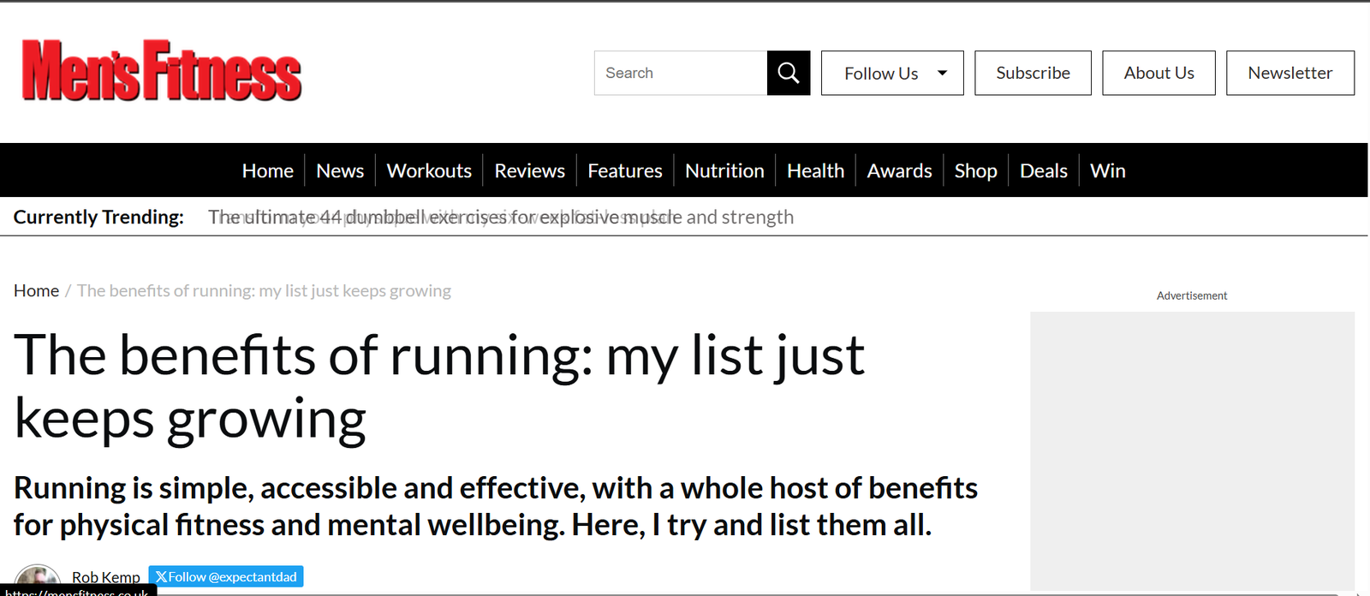The height and width of the screenshot is (596, 1370).
Task: View Deals from the navigation bar
Action: pos(1043,170)
